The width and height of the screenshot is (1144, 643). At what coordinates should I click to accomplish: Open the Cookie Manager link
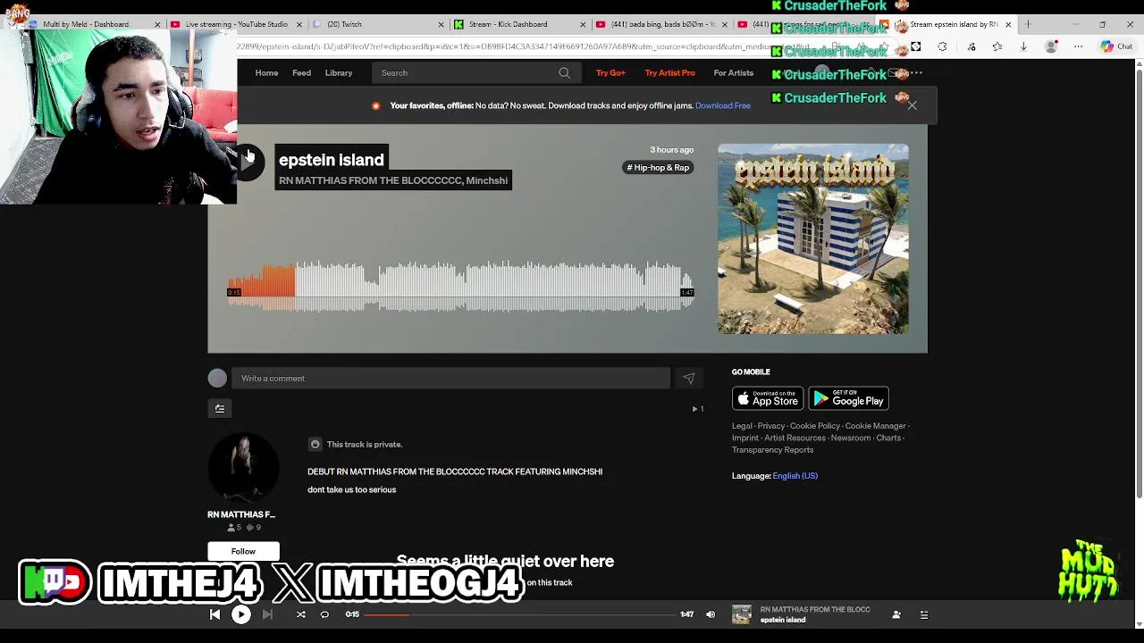click(876, 426)
